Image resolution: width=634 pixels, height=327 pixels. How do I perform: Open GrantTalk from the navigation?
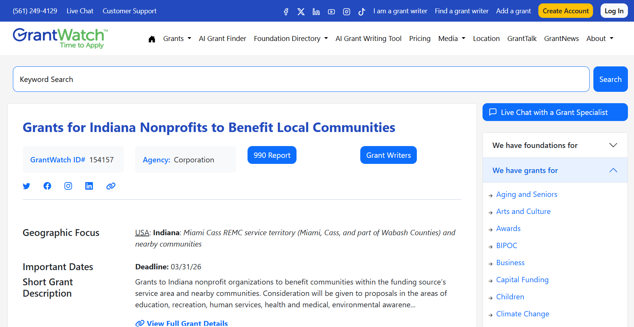coord(522,38)
